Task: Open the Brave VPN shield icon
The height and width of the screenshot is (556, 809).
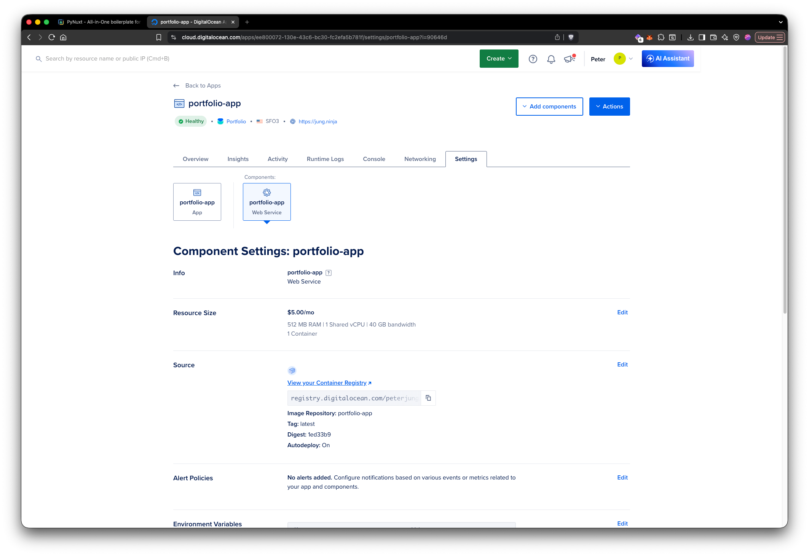Action: [736, 37]
